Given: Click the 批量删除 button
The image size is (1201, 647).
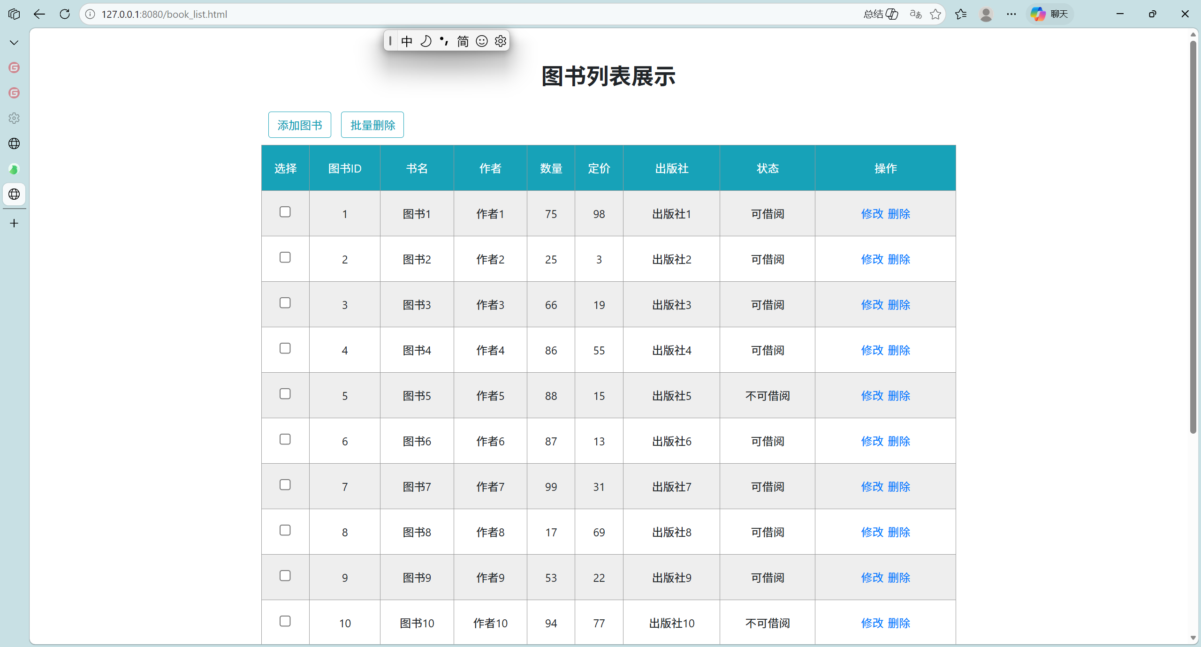Looking at the screenshot, I should click(x=372, y=125).
